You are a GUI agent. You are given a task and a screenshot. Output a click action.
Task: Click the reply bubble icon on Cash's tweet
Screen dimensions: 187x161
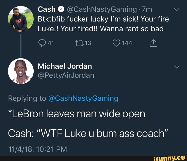tap(42, 43)
